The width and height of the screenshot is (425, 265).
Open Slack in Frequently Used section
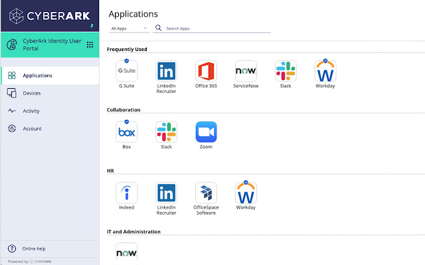pos(286,71)
